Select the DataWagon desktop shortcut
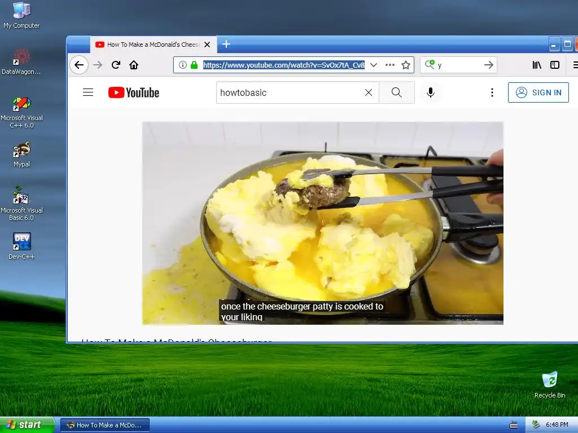This screenshot has height=433, width=578. [x=21, y=62]
